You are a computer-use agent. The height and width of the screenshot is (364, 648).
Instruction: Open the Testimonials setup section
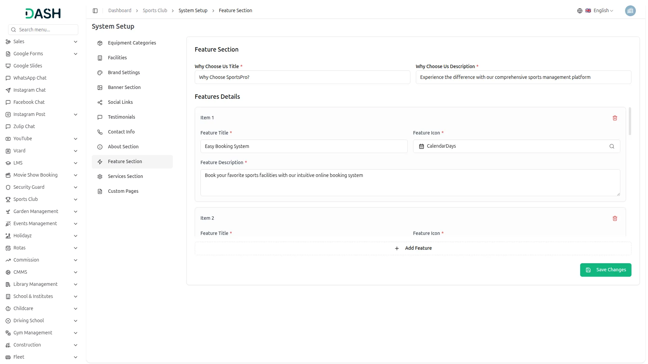(x=121, y=117)
